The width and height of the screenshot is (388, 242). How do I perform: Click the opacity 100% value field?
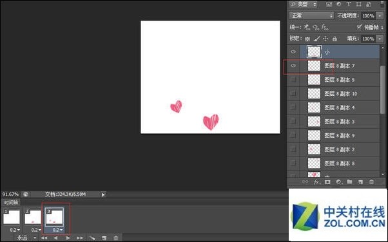coord(368,16)
